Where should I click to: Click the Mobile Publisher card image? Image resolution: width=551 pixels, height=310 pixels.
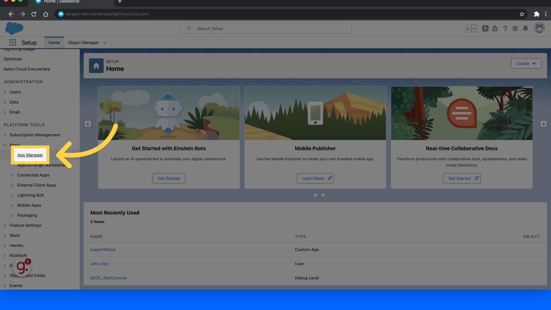pyautogui.click(x=315, y=113)
